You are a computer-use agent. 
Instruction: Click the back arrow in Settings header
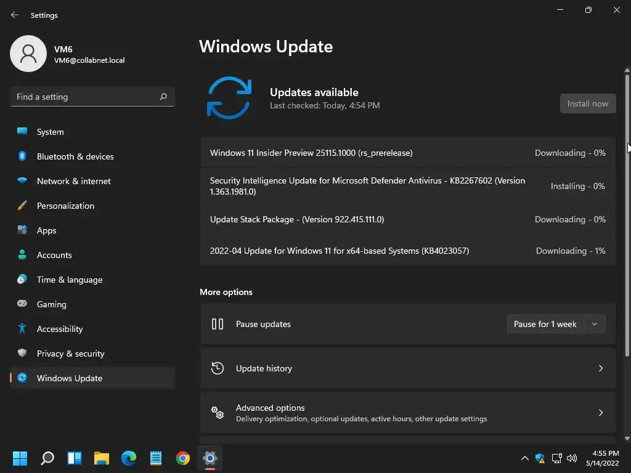15,15
